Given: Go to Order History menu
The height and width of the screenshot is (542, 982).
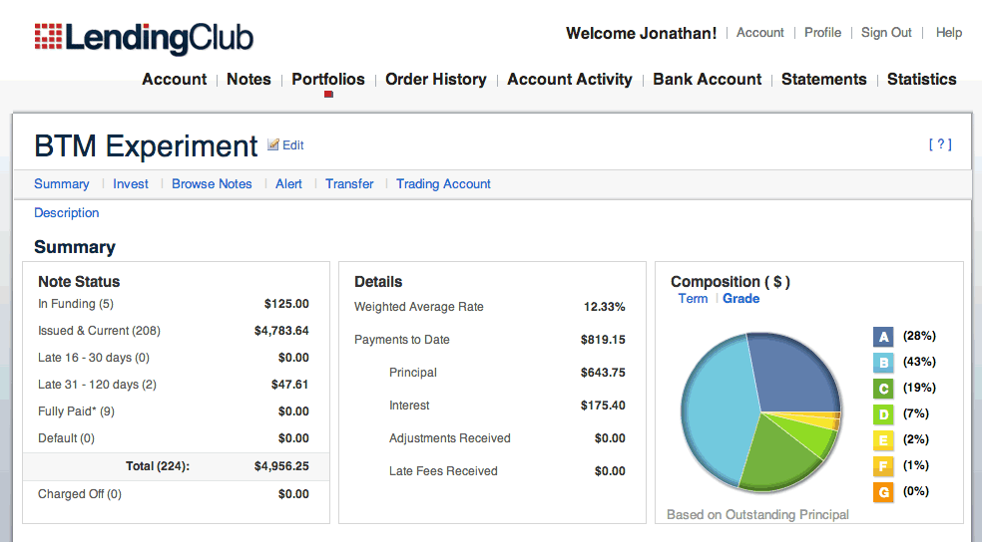Looking at the screenshot, I should pos(436,80).
